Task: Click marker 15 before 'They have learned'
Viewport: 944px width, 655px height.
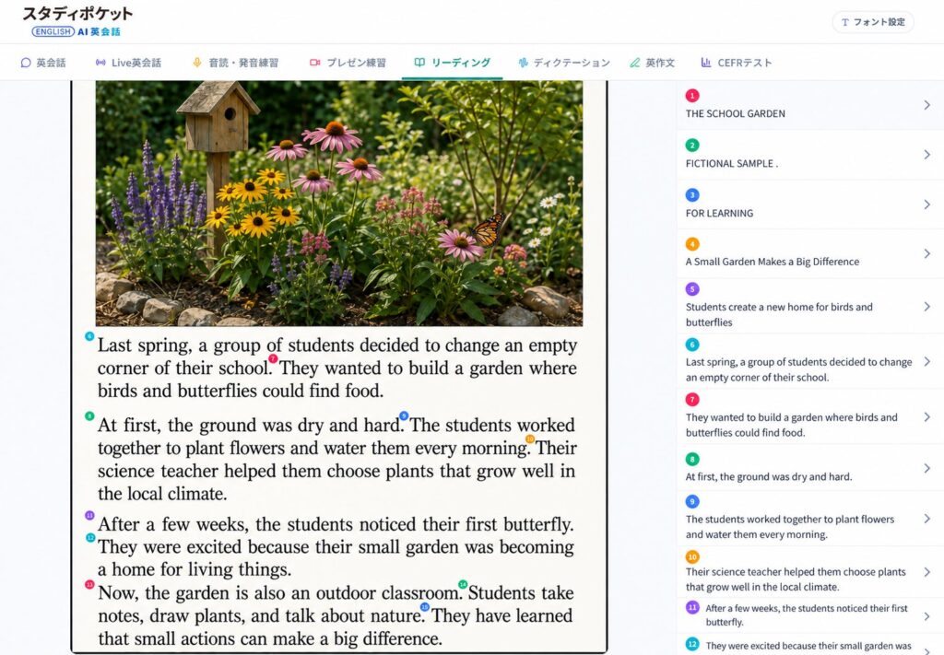Action: pyautogui.click(x=424, y=607)
